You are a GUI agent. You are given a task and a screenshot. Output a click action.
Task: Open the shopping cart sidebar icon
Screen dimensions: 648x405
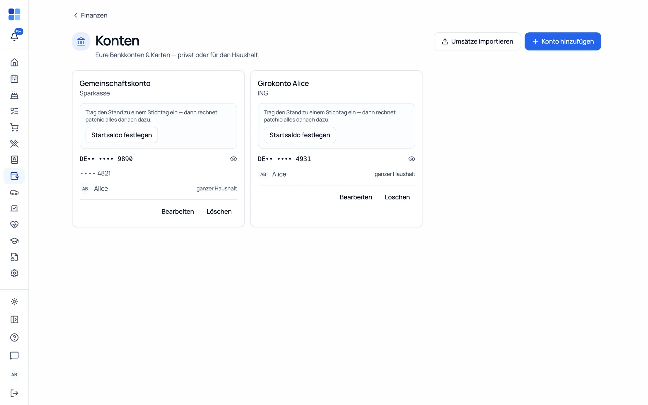pos(14,127)
